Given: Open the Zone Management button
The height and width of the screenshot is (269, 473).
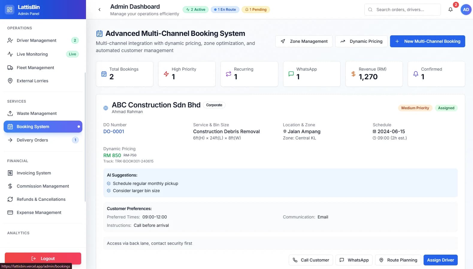Looking at the screenshot, I should pos(304,41).
